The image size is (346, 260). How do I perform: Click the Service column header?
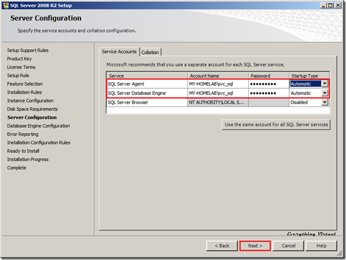[147, 76]
